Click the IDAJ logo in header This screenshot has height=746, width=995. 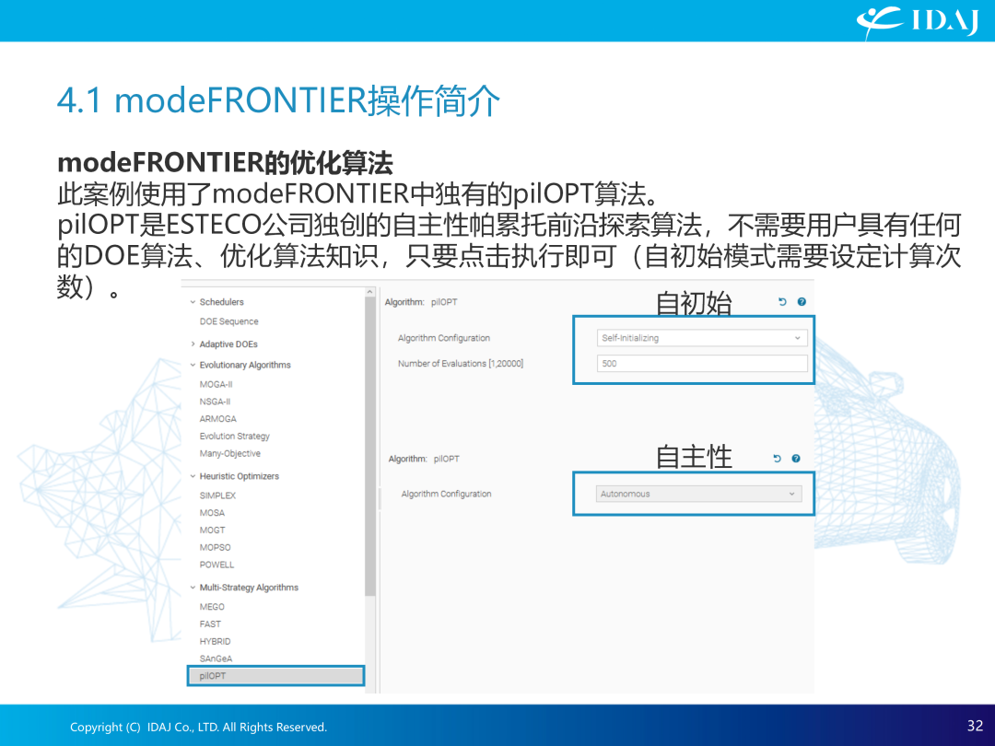pyautogui.click(x=917, y=21)
